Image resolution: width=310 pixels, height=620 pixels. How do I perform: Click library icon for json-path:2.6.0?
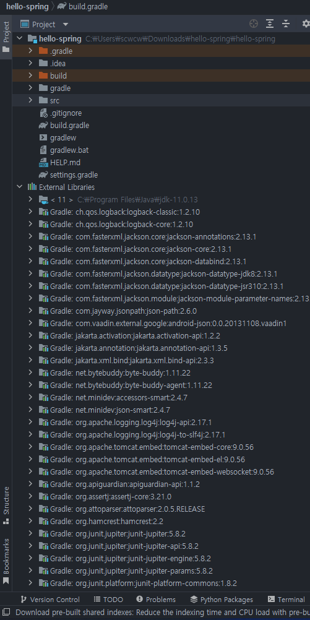pos(43,311)
